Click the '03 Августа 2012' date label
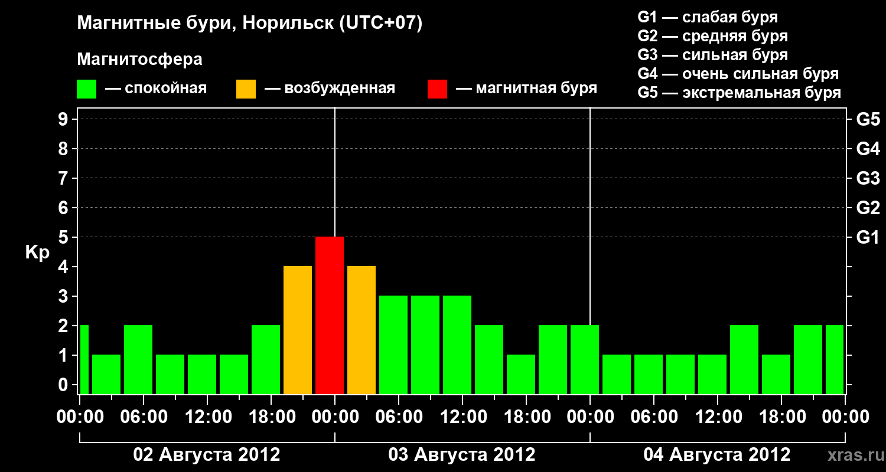This screenshot has height=472, width=886. [x=462, y=455]
